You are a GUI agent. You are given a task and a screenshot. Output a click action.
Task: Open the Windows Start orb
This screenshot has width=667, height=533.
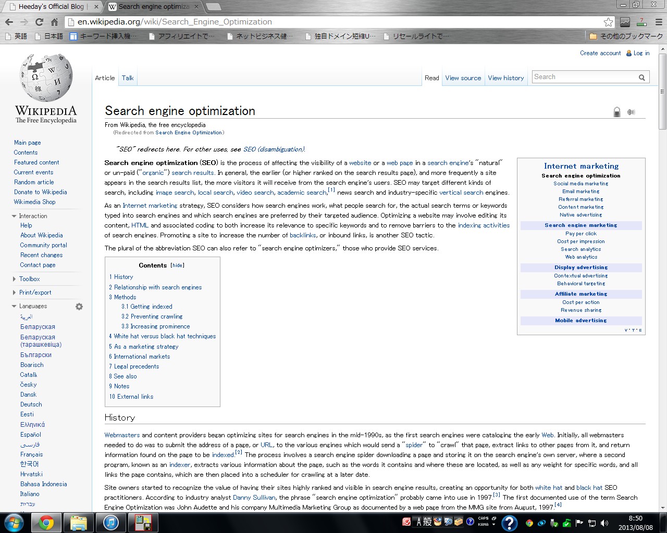[14, 523]
